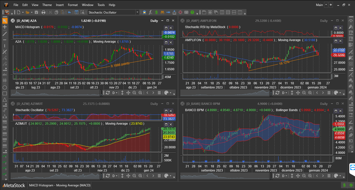This screenshot has height=190, width=355.
Task: Open the Main layout dropdown arrow
Action: 326,5
